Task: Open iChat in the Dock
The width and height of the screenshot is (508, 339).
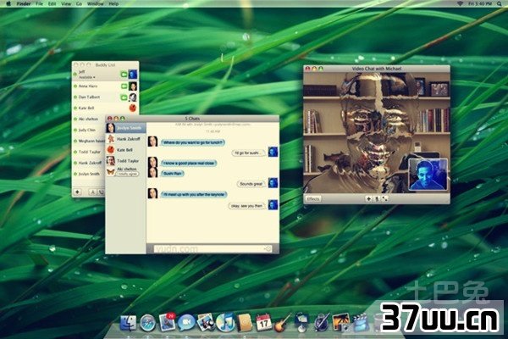Action: [186, 323]
